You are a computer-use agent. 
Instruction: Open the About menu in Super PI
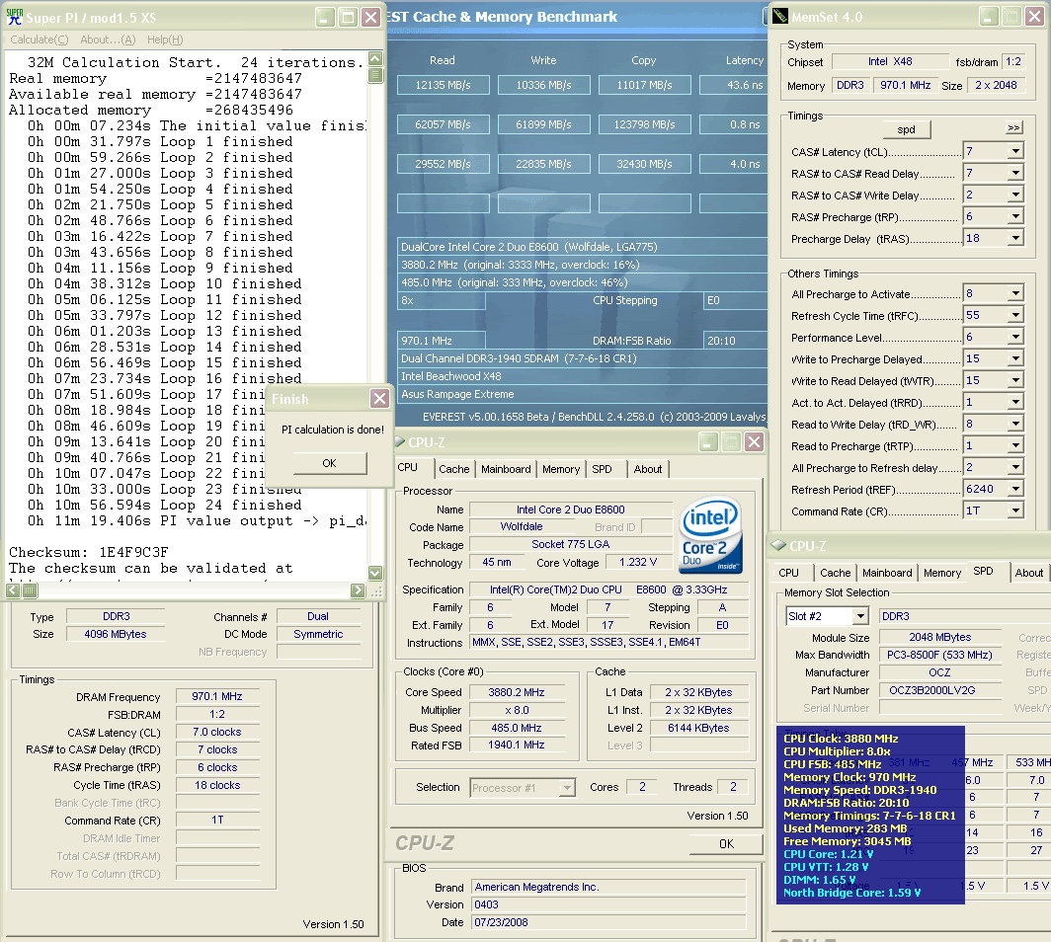(108, 39)
